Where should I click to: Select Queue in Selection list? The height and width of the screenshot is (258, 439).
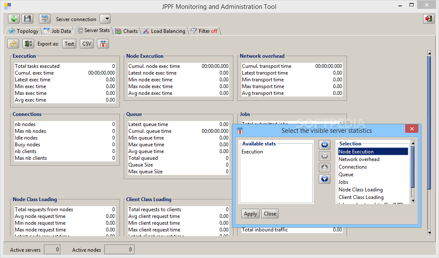point(373,175)
